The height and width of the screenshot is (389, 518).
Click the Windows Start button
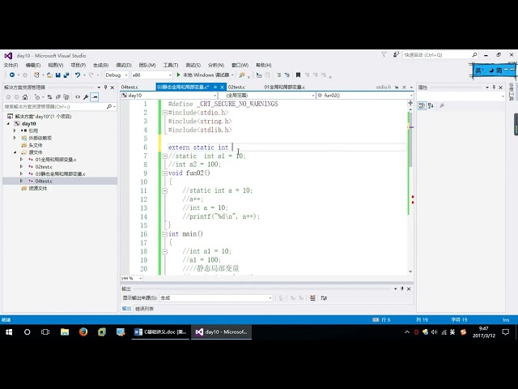[9, 331]
